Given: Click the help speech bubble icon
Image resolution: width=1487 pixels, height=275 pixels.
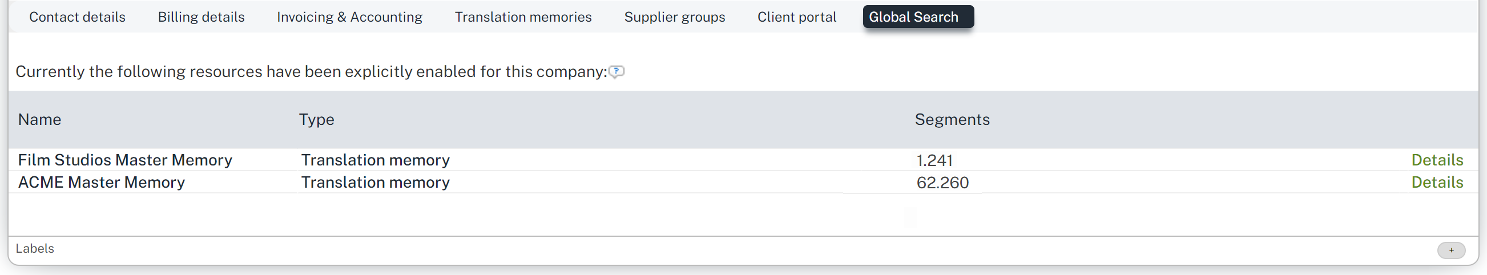Looking at the screenshot, I should click(616, 71).
